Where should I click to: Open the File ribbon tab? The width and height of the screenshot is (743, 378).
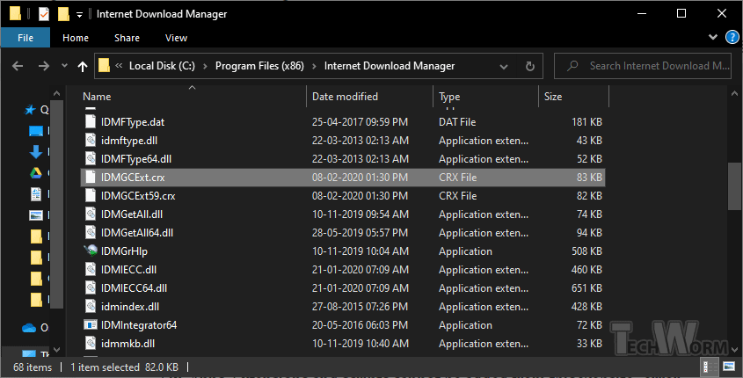pyautogui.click(x=25, y=38)
